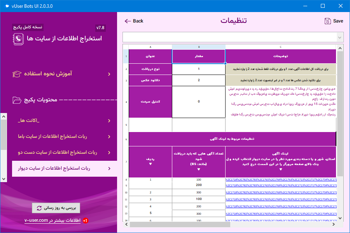Viewport: 350px width, 233px height.
Task: Click the spreadsheet vertical scrollbar thumb
Action: coord(340,114)
